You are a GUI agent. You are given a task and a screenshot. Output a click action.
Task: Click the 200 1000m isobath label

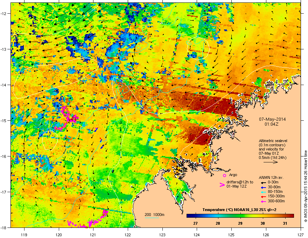pos(154,215)
